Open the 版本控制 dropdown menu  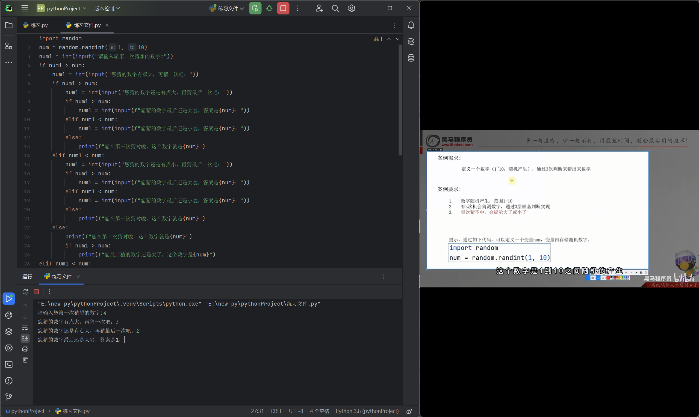[107, 8]
